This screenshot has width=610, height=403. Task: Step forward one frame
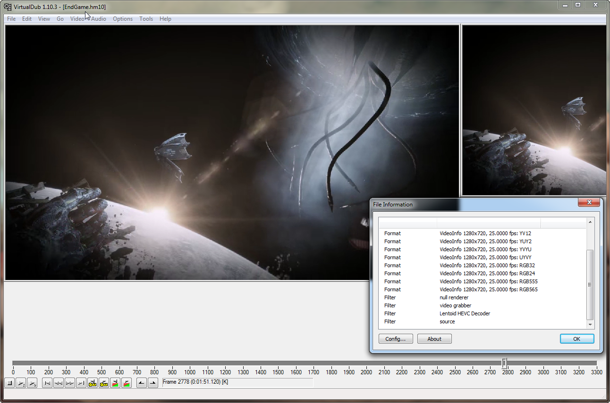point(70,383)
